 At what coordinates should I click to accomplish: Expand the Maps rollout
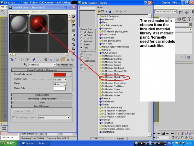pos(42,103)
